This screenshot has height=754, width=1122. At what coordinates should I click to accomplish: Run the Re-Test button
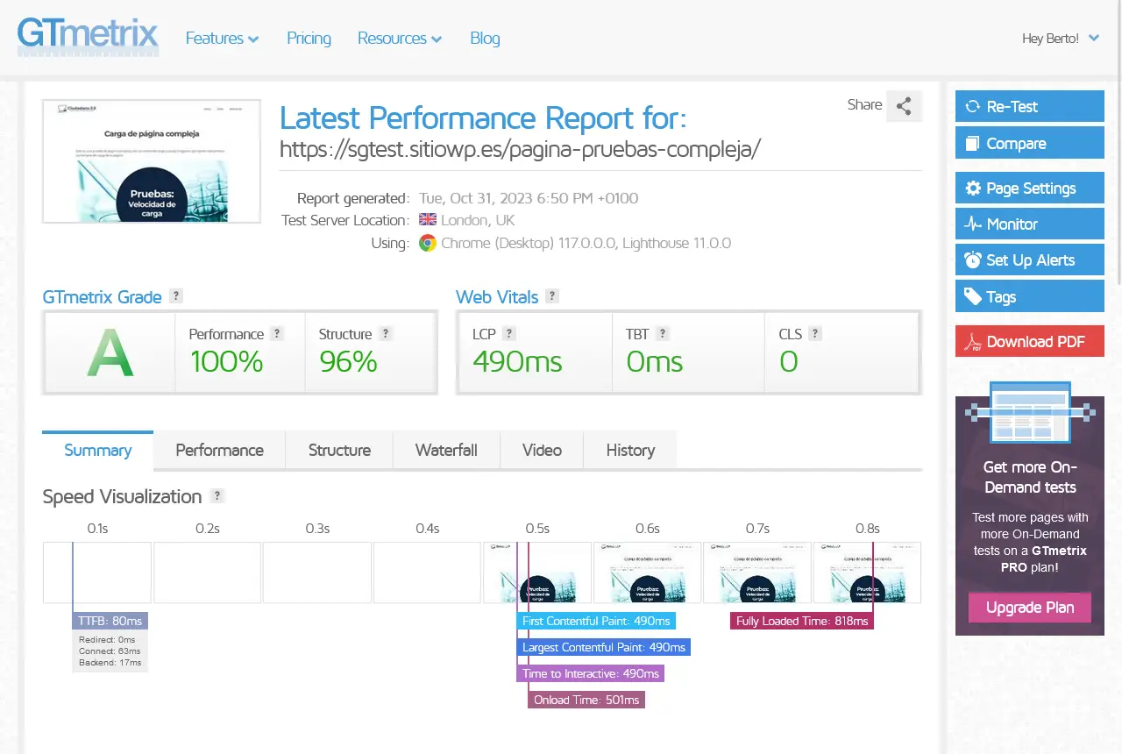pyautogui.click(x=1030, y=107)
